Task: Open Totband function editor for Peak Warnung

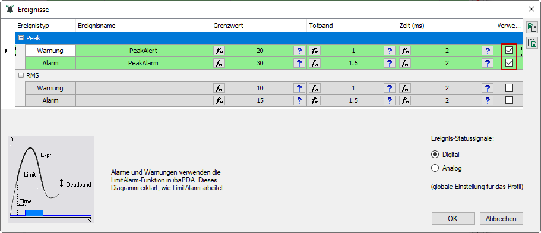Action: coord(315,51)
